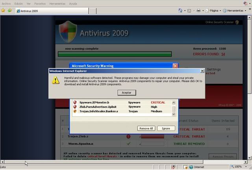Click the protected mode lock icon in status bar
The width and height of the screenshot is (252, 170).
185,167
